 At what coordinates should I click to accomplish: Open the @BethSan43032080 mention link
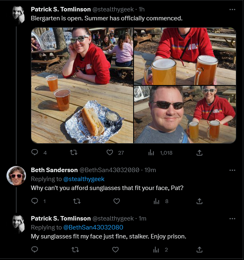(93, 227)
